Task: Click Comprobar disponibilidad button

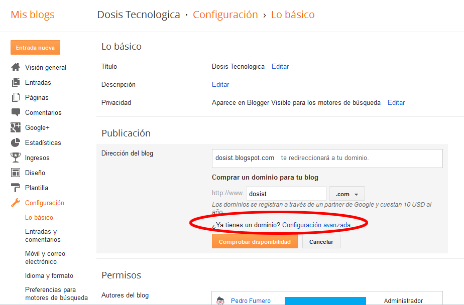Action: pyautogui.click(x=255, y=241)
